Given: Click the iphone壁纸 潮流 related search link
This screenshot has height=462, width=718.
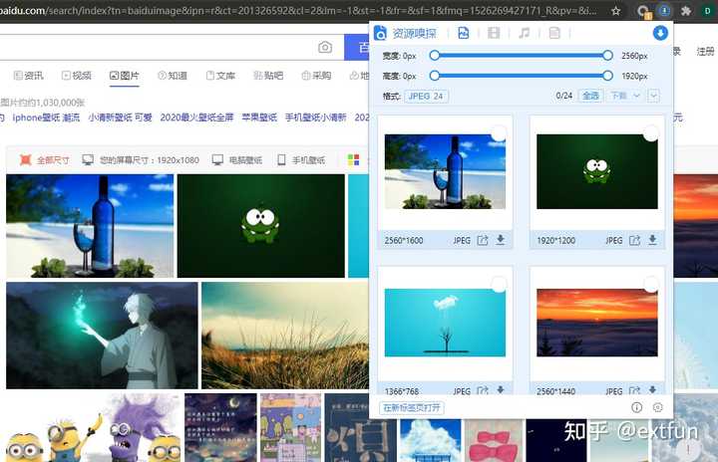Looking at the screenshot, I should click(x=46, y=117).
